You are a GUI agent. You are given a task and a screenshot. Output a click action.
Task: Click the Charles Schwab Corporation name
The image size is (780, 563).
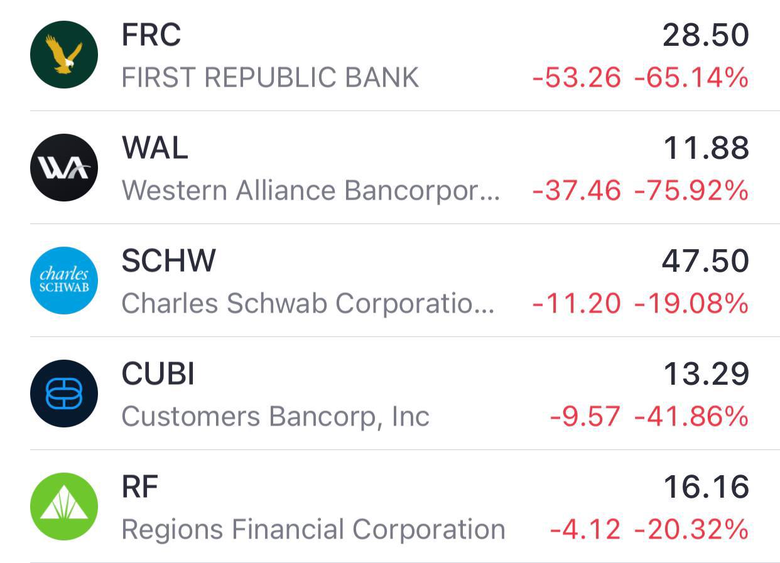[x=308, y=304]
